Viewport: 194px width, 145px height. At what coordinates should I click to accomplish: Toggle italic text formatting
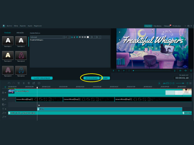[74, 37]
